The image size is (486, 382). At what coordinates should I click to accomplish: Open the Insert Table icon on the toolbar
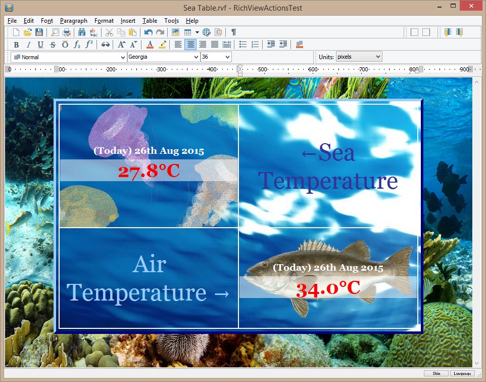click(187, 32)
